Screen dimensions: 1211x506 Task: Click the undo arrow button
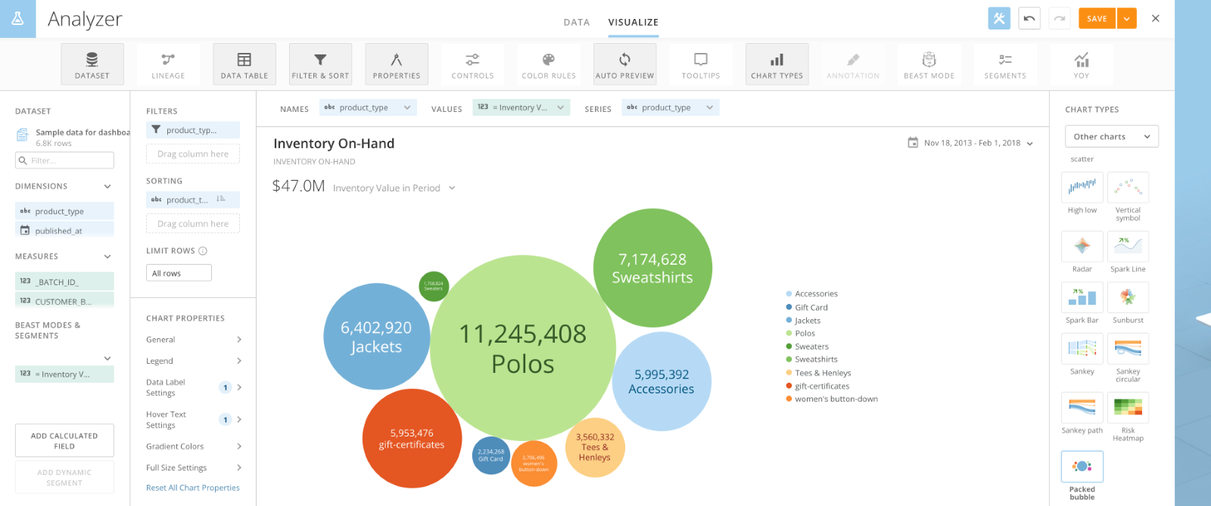[x=1029, y=19]
